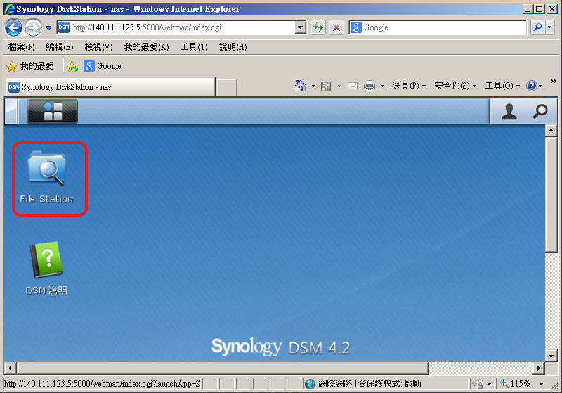Viewport: 562px width, 393px height.
Task: Open the DSM main menu grid button
Action: click(52, 112)
